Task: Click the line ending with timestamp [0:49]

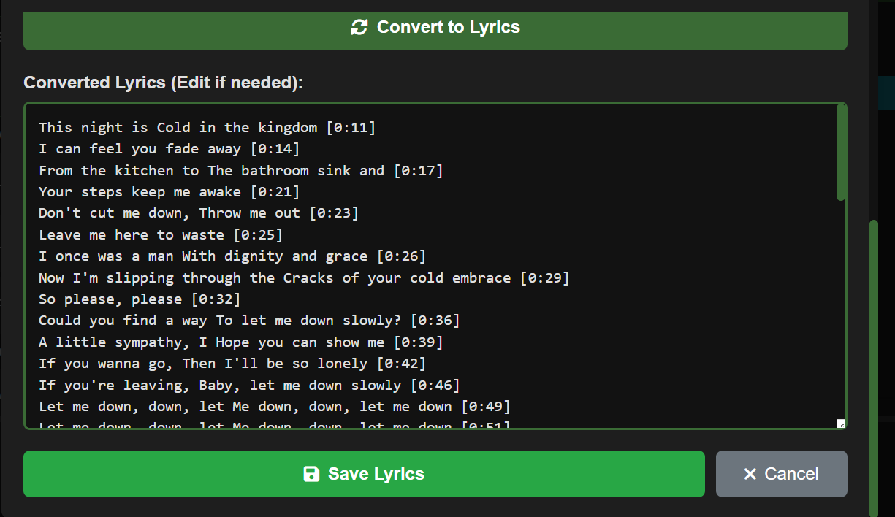Action: pos(275,407)
